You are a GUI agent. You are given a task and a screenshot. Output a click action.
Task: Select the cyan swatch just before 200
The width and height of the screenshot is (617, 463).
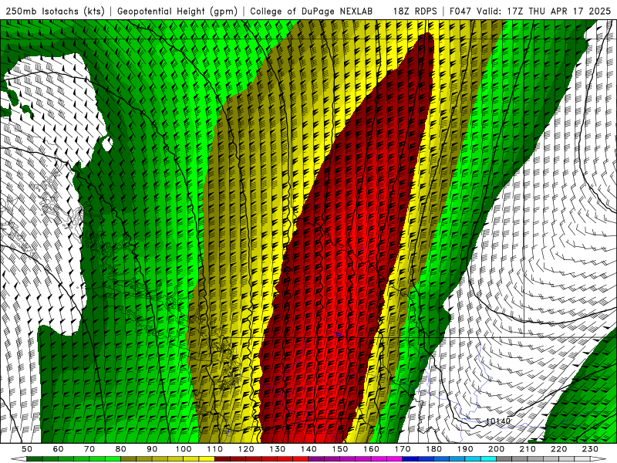[489, 459]
